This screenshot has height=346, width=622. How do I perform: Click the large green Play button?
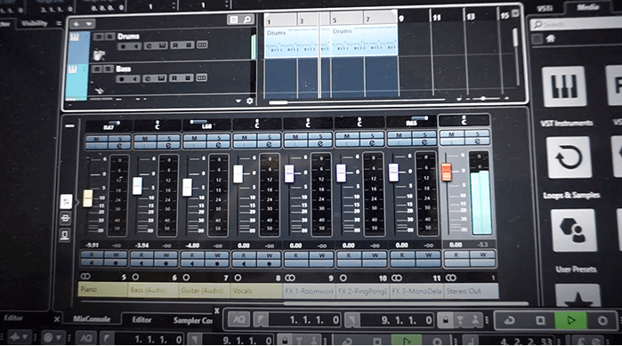[x=570, y=320]
